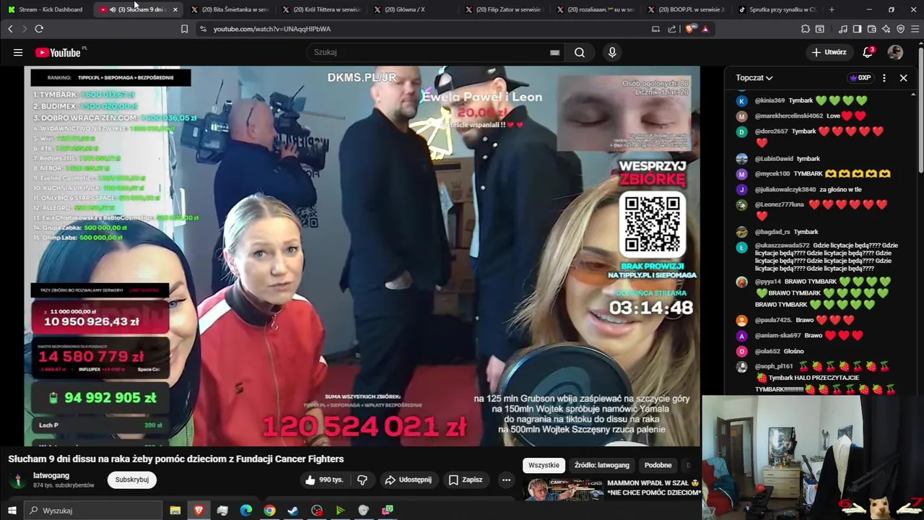Viewport: 924px width, 520px height.
Task: Open the browser main hamburger menu
Action: (x=915, y=29)
